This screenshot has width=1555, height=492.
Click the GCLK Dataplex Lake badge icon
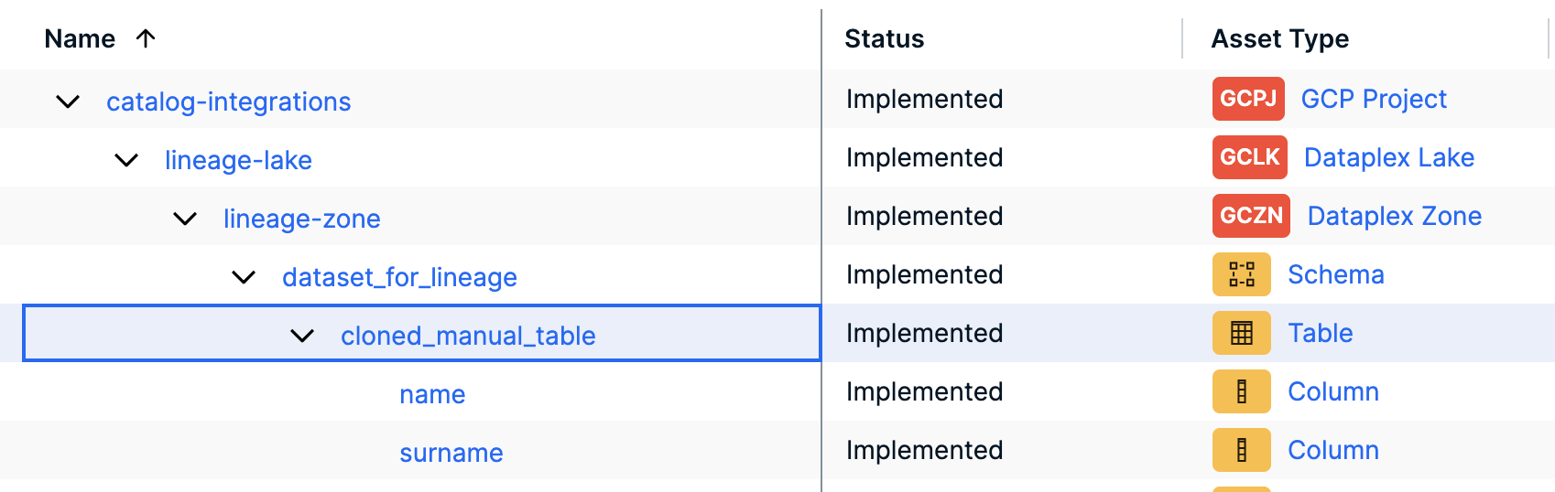coord(1250,157)
